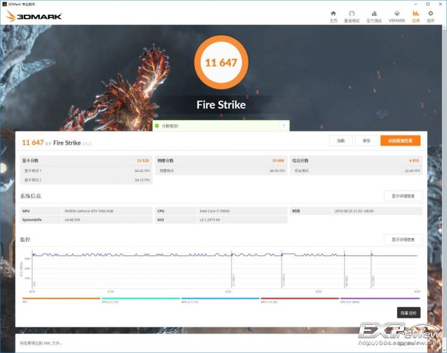Click the 加载 load button
The width and height of the screenshot is (447, 353).
341,140
